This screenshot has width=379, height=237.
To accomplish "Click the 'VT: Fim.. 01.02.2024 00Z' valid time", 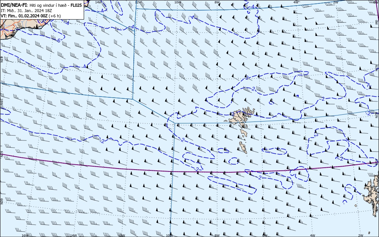I will (x=24, y=16).
